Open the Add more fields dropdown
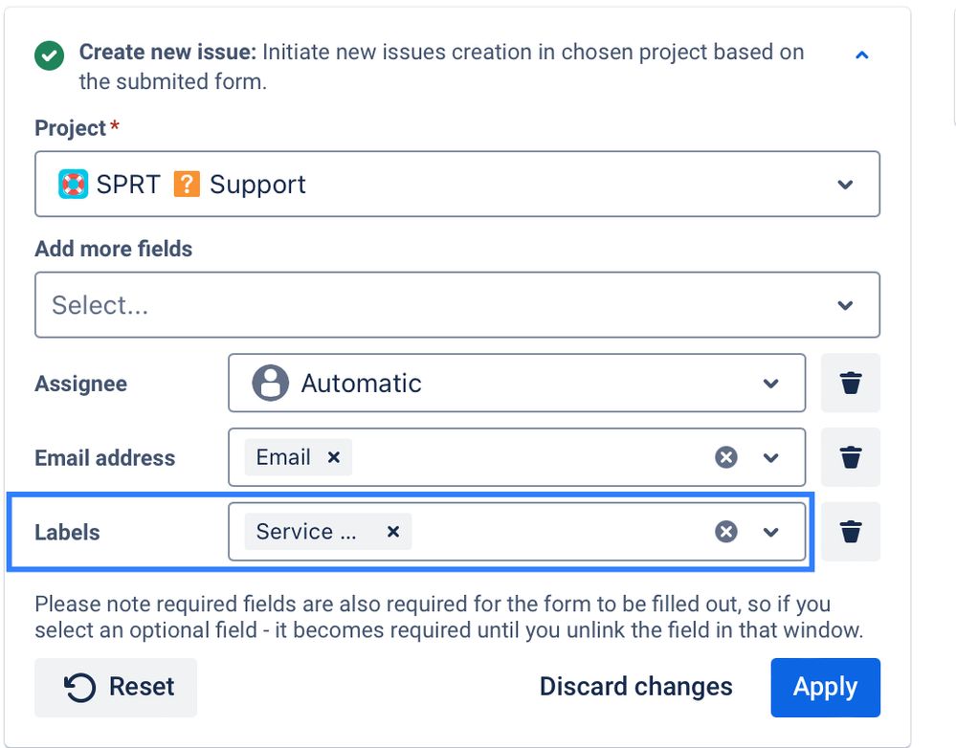The width and height of the screenshot is (956, 748). 844,305
